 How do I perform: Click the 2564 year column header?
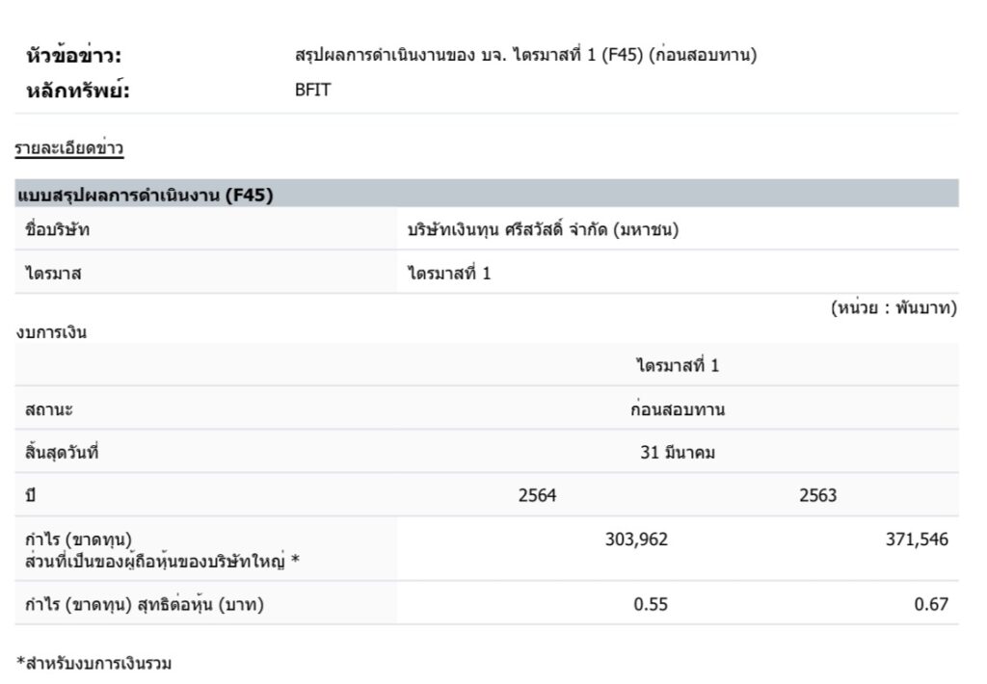(x=538, y=495)
